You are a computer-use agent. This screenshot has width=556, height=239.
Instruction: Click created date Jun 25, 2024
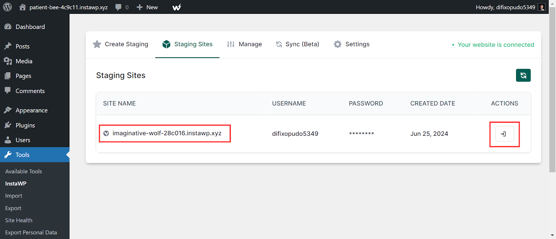429,134
